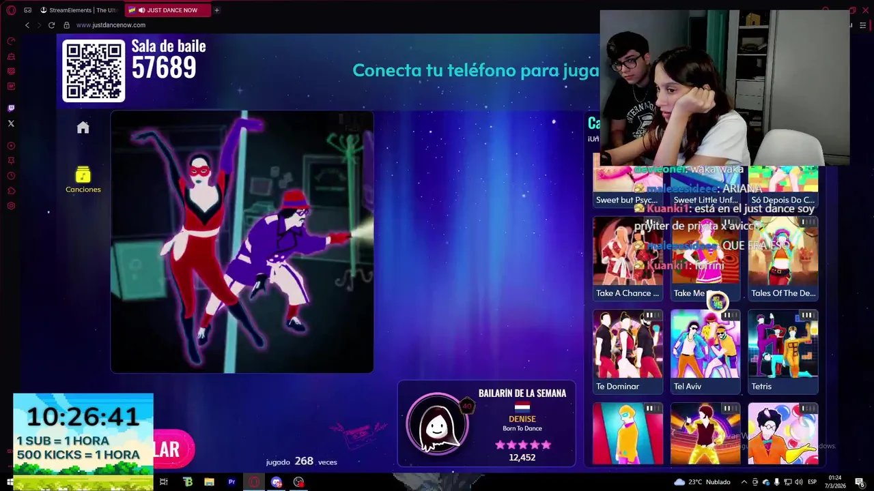
Task: Click the Conecta tu teléfono para jugar heading
Action: point(475,70)
